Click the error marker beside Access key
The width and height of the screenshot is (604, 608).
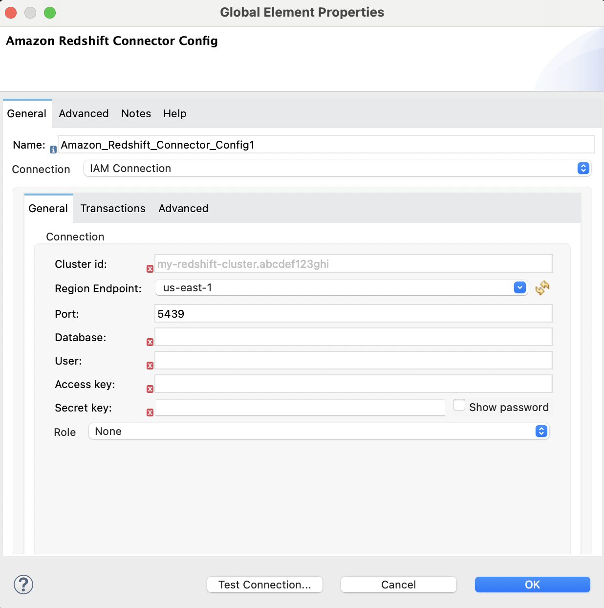(150, 389)
